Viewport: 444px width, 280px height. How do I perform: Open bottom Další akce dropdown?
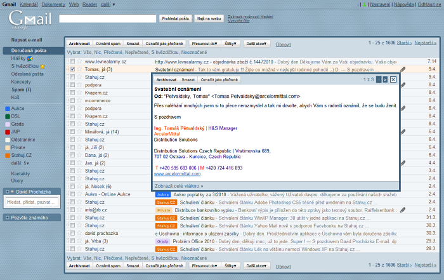(x=256, y=266)
